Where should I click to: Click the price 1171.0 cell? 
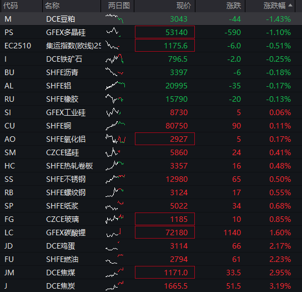click(x=165, y=273)
